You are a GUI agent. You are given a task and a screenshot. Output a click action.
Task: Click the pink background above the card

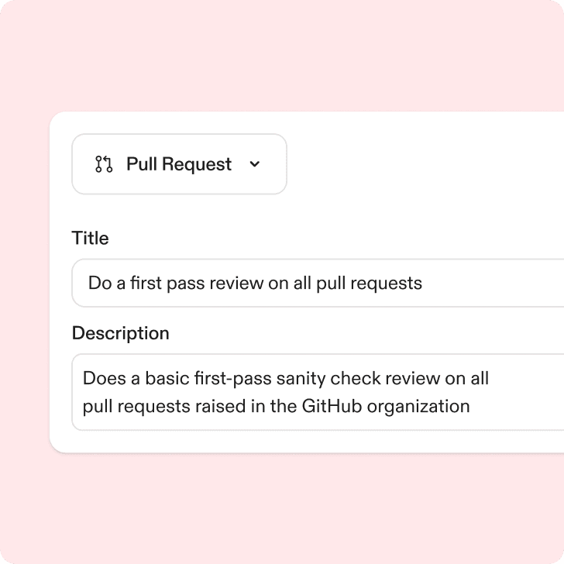pyautogui.click(x=282, y=54)
